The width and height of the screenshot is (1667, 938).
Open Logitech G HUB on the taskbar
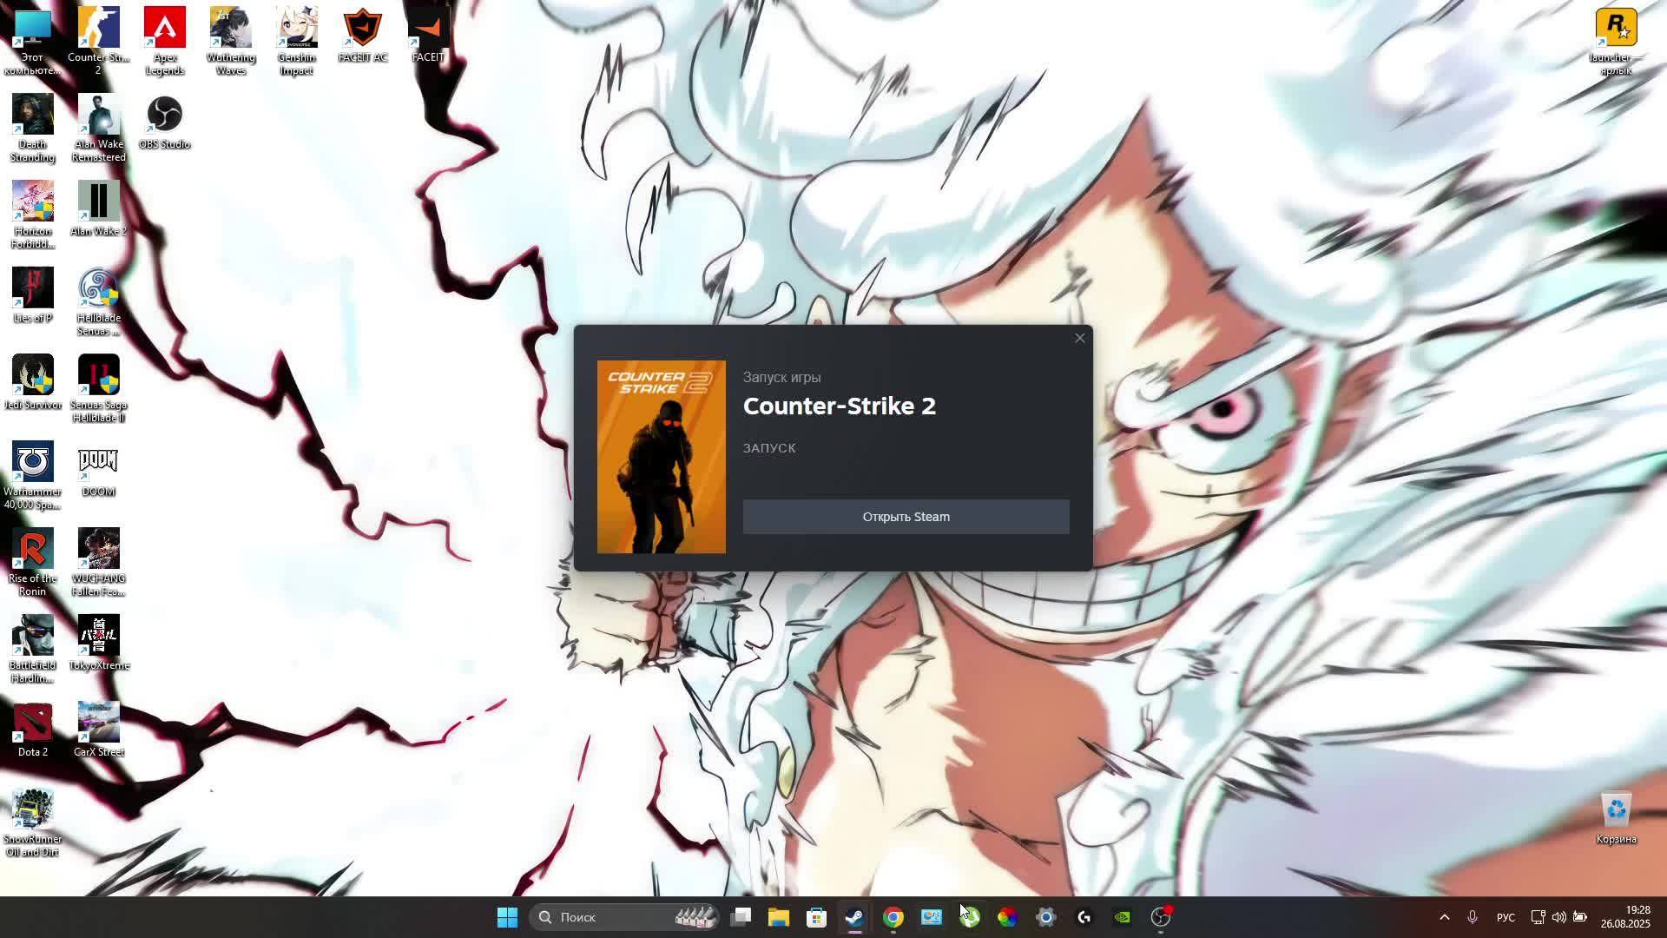click(x=1084, y=917)
